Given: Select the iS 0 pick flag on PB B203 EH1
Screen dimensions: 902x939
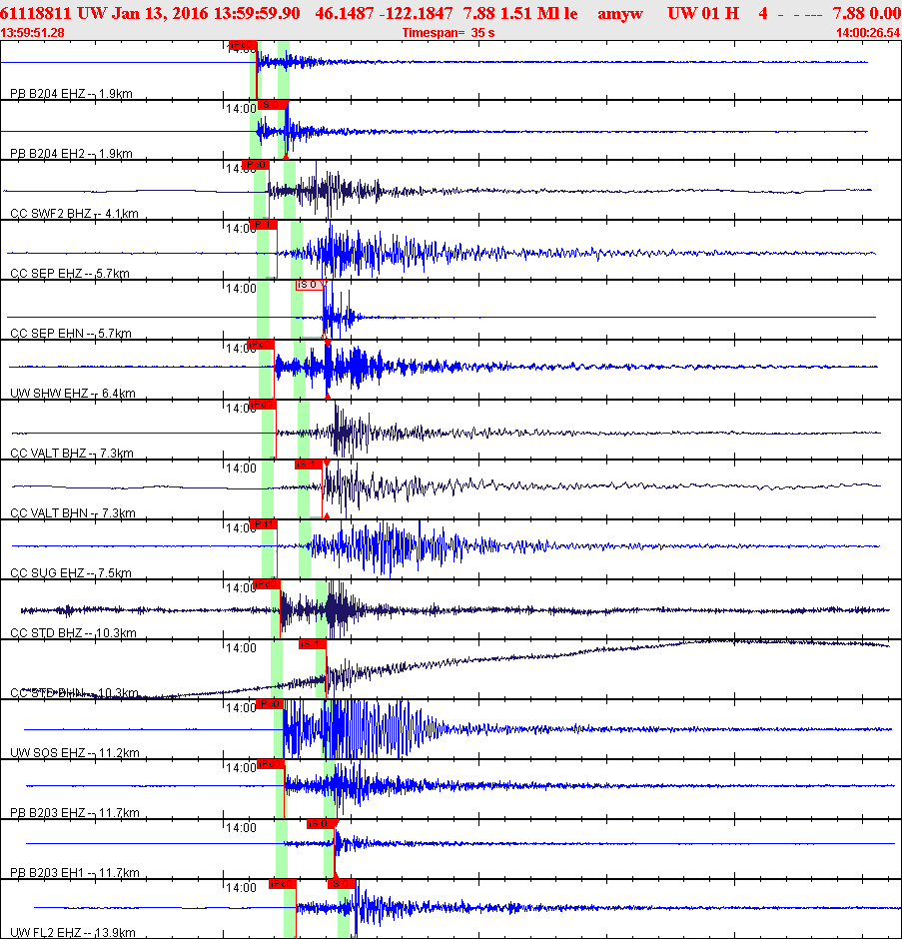Looking at the screenshot, I should point(321,823).
